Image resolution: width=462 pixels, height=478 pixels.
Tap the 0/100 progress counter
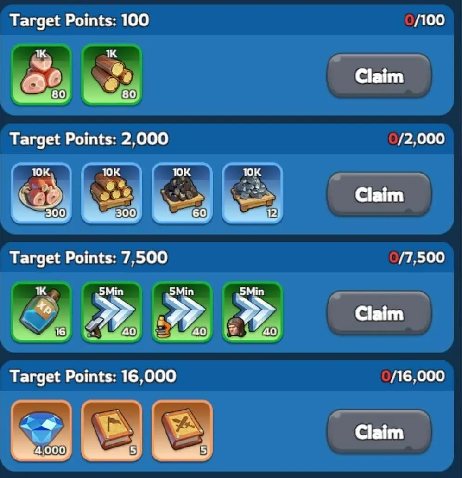424,20
